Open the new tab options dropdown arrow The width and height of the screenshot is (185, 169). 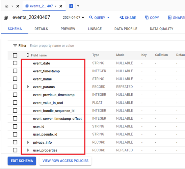click(78, 6)
